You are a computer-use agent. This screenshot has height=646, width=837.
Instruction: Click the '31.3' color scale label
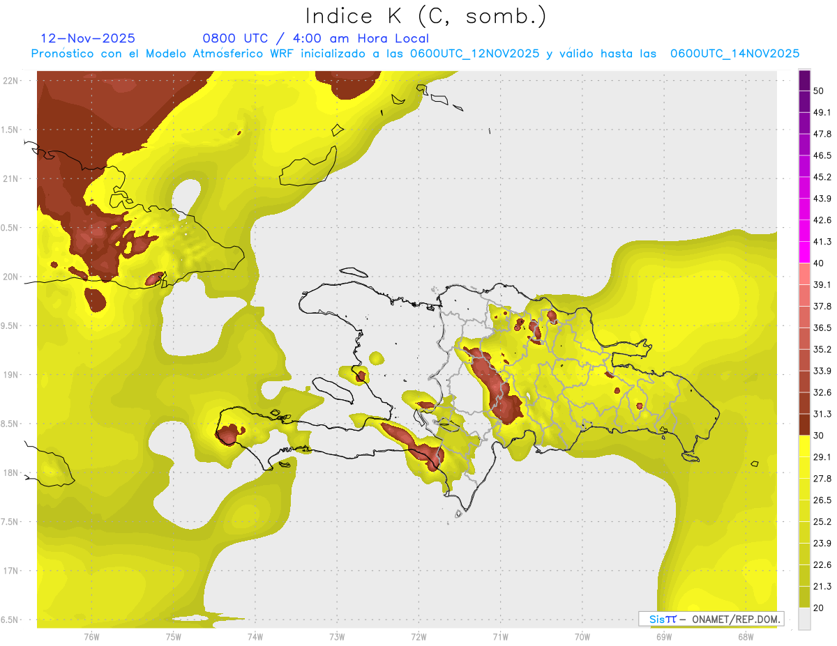(822, 414)
